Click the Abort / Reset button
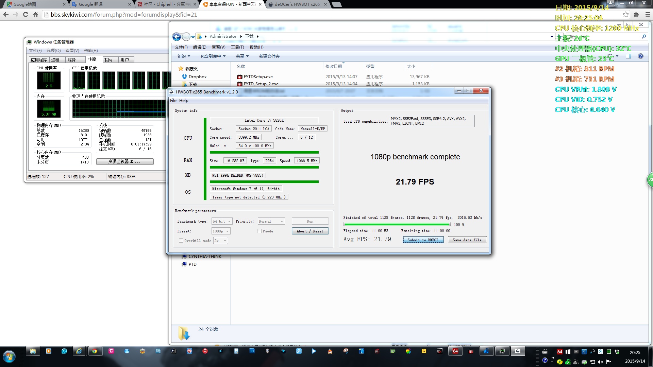This screenshot has width=653, height=367. [x=310, y=231]
